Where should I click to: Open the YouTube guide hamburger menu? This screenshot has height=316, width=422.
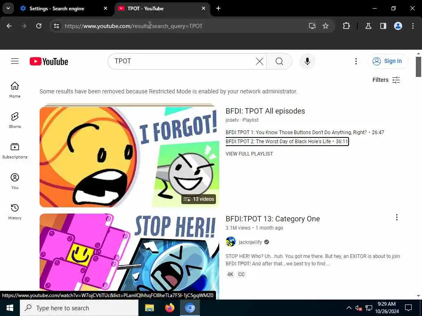click(x=15, y=61)
